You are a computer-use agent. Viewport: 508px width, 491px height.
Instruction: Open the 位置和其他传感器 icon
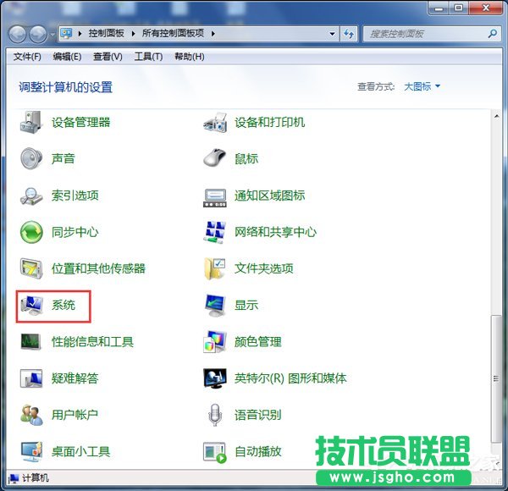pyautogui.click(x=31, y=268)
